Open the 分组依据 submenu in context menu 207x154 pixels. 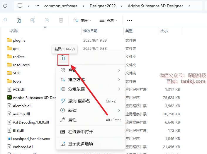click(x=90, y=89)
